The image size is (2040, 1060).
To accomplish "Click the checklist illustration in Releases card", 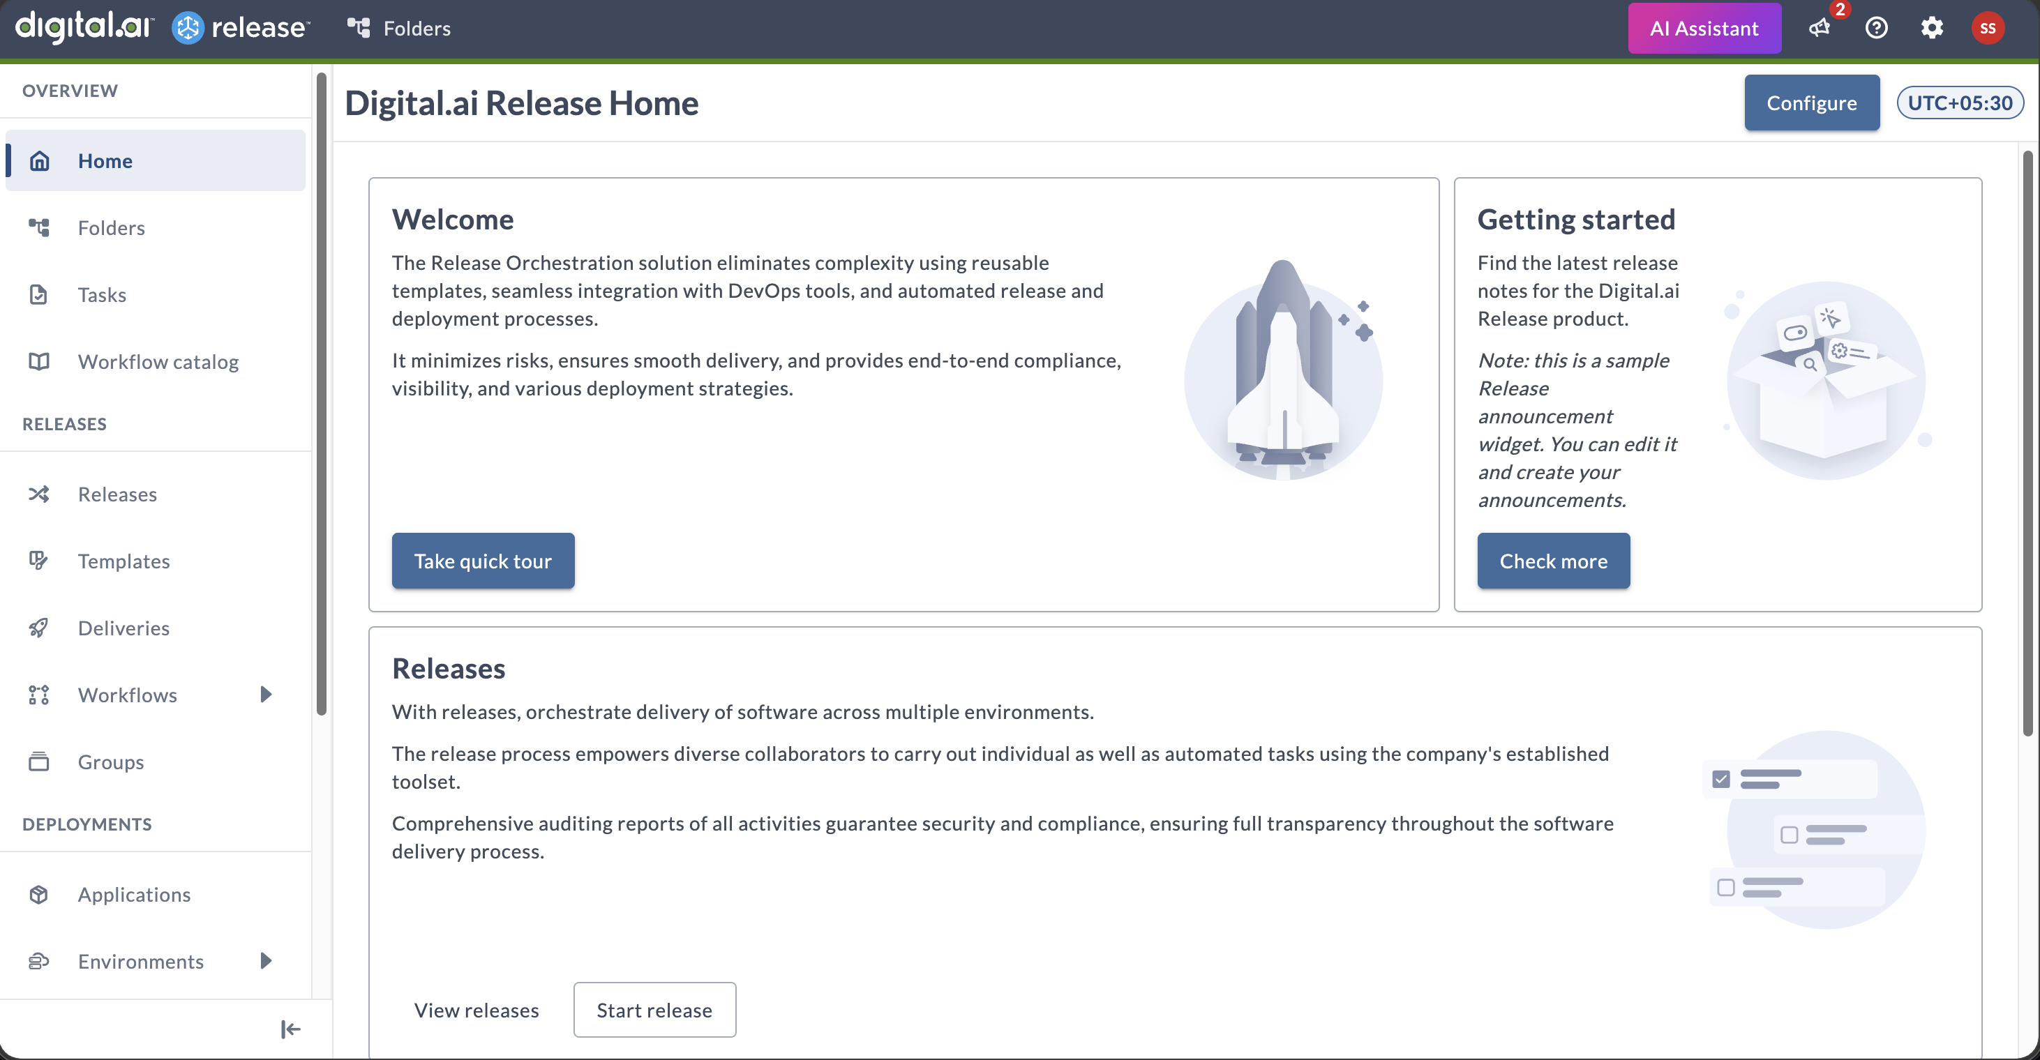I will point(1813,829).
